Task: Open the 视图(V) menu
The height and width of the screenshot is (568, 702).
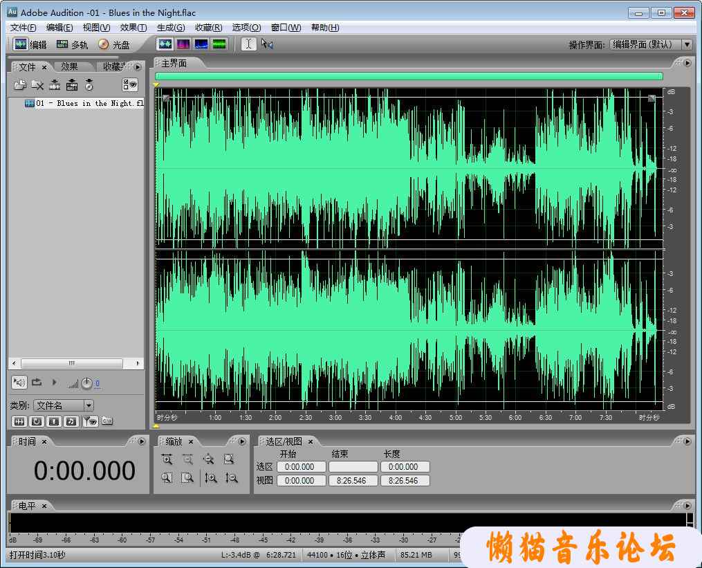Action: (x=96, y=28)
